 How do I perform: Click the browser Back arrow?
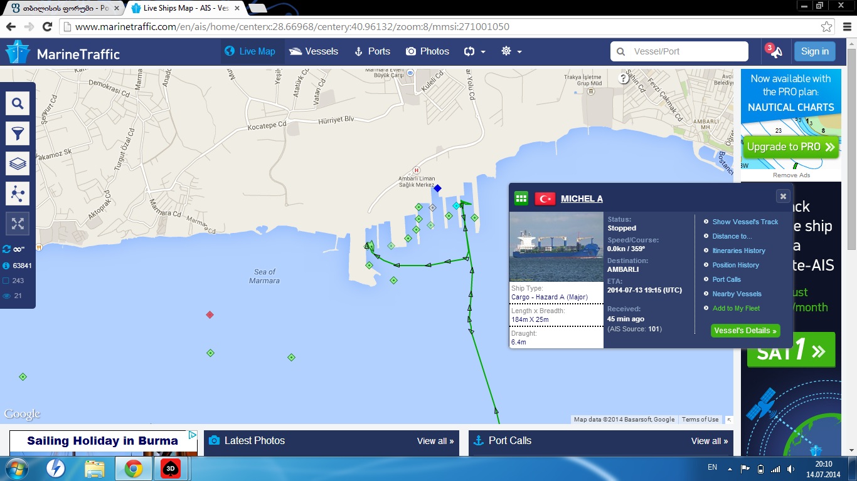(11, 27)
